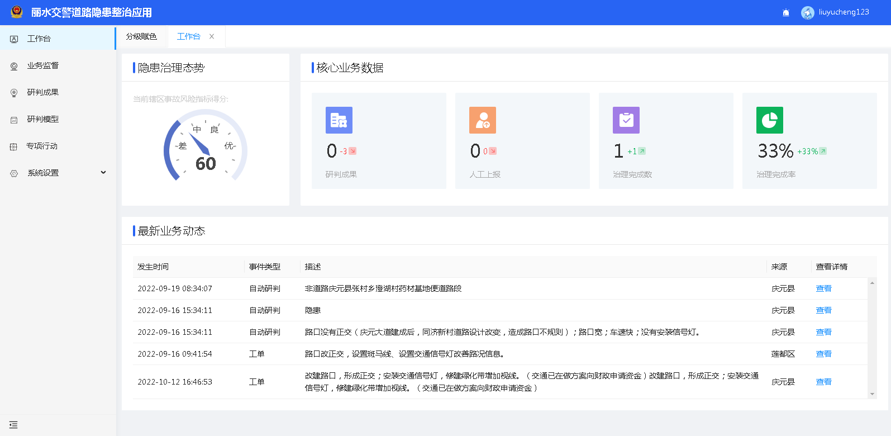Image resolution: width=891 pixels, height=436 pixels.
Task: Click the 33% 治理完成率 value
Action: click(775, 151)
